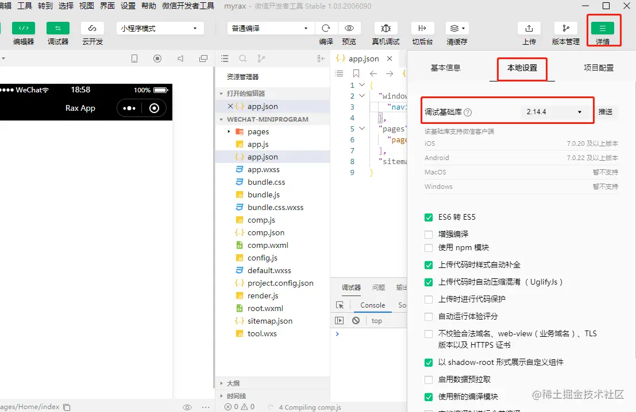Image resolution: width=636 pixels, height=412 pixels.
Task: Open the 转到 menu
Action: tap(45, 6)
